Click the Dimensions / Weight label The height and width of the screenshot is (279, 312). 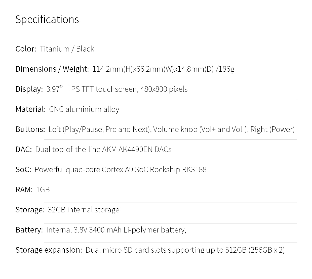click(x=52, y=69)
